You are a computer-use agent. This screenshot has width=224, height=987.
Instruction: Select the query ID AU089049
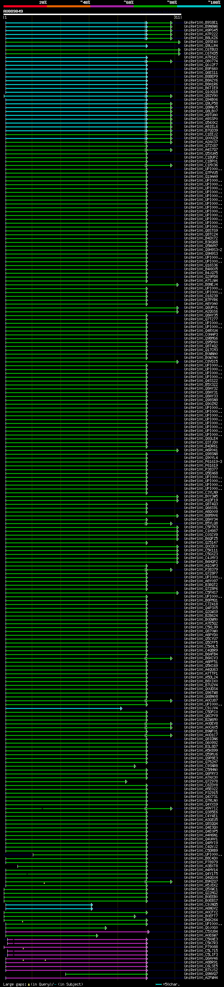point(13,12)
